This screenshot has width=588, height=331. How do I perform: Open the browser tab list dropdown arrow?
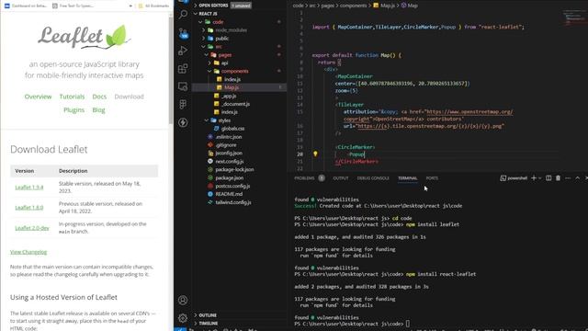click(x=130, y=6)
